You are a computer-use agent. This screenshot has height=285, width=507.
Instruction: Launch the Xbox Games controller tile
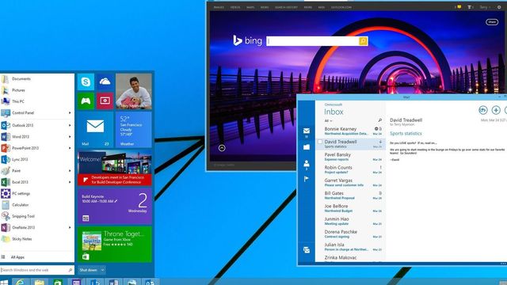click(x=86, y=101)
